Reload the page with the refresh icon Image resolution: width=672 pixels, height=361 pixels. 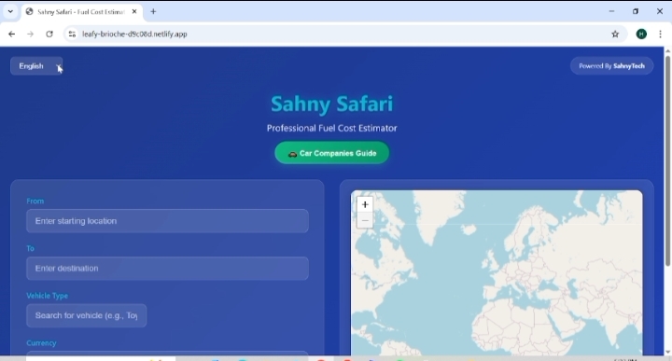click(x=49, y=34)
